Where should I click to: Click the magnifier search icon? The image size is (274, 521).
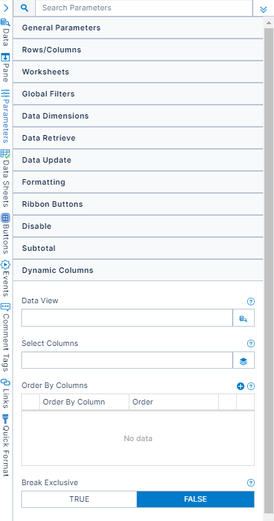24,8
